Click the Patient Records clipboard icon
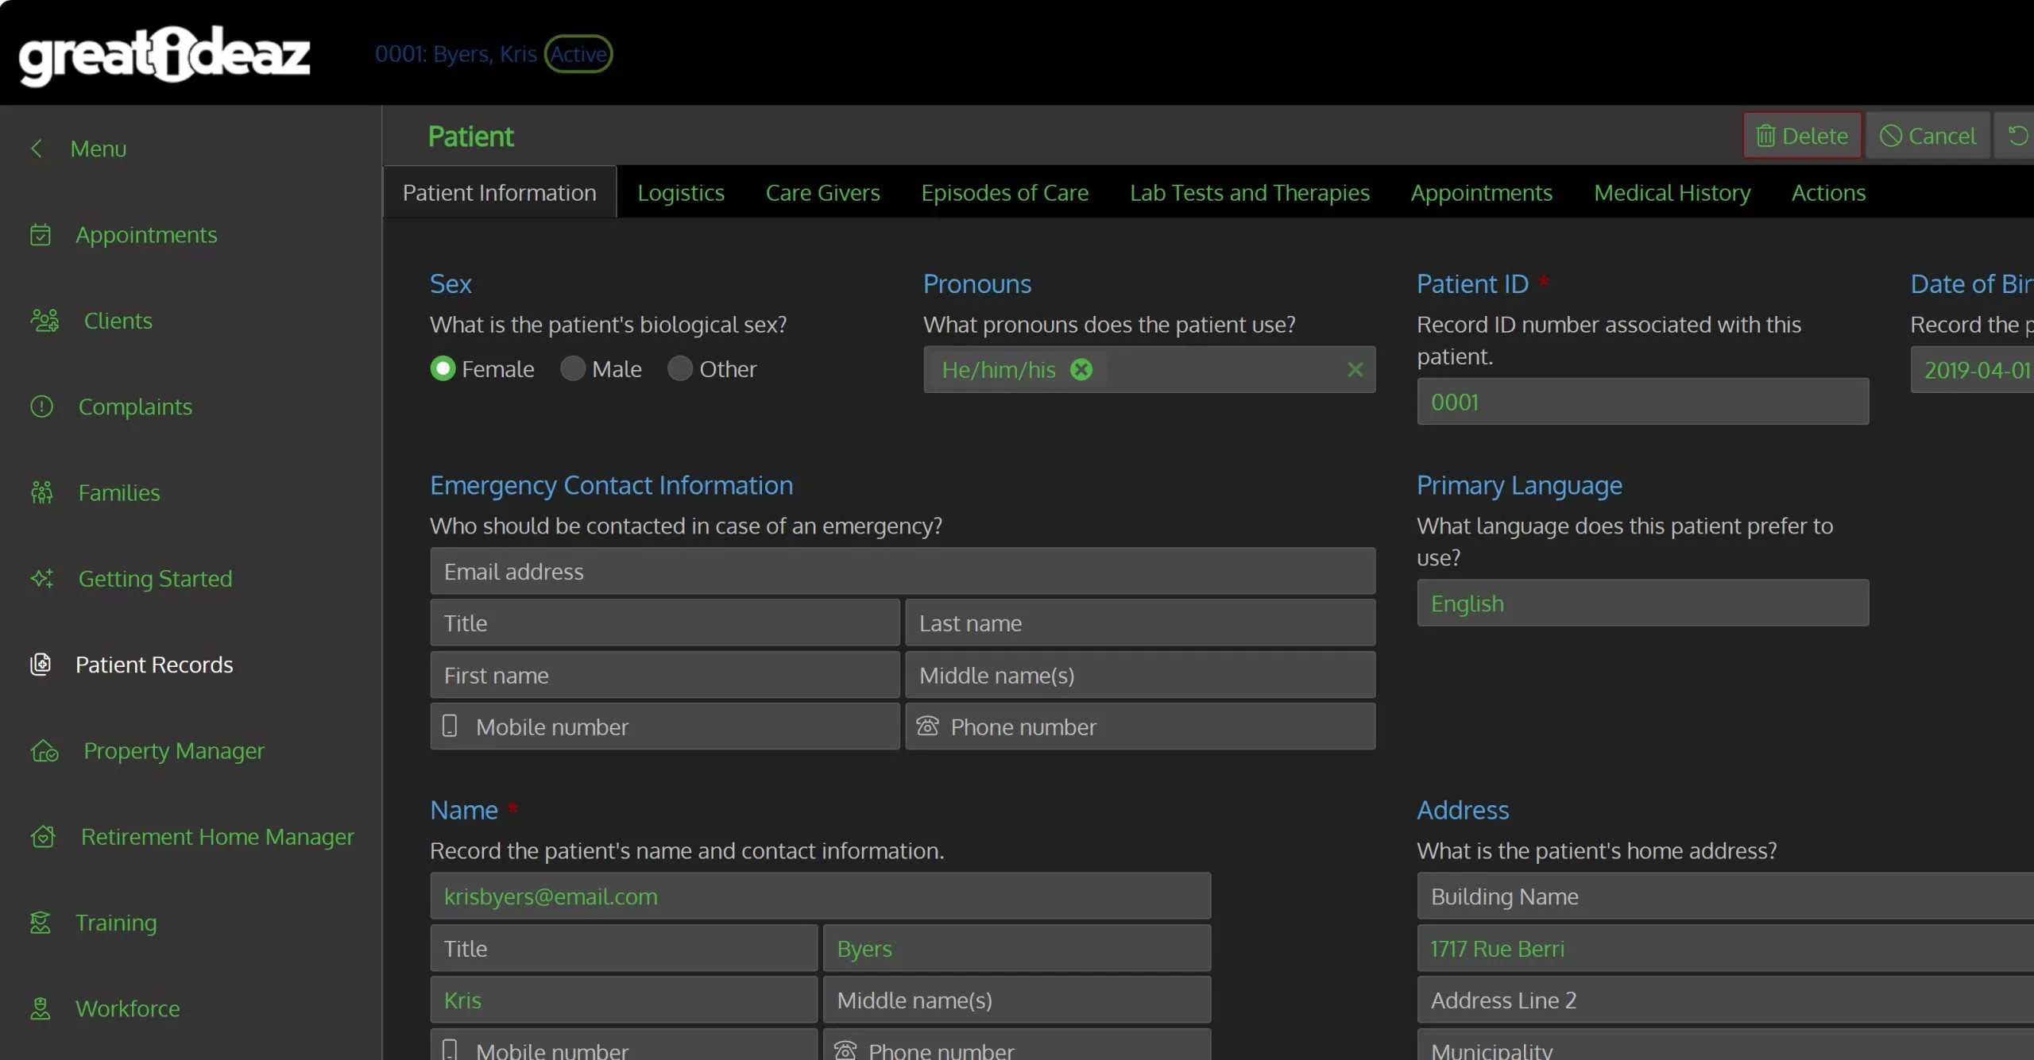Screen dimensions: 2034x1060 tap(41, 665)
